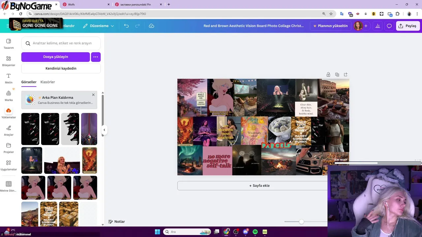Collapse the side panel with the arrow handle
The image size is (422, 237).
[104, 130]
